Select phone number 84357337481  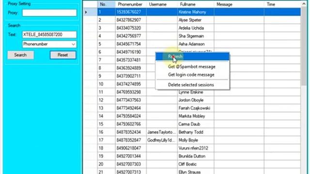tap(131, 60)
